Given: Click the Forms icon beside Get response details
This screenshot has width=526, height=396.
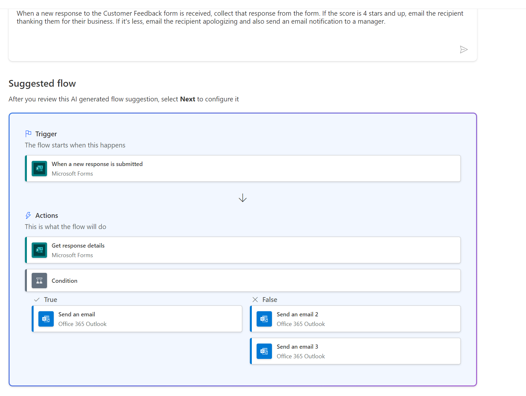Looking at the screenshot, I should [39, 250].
